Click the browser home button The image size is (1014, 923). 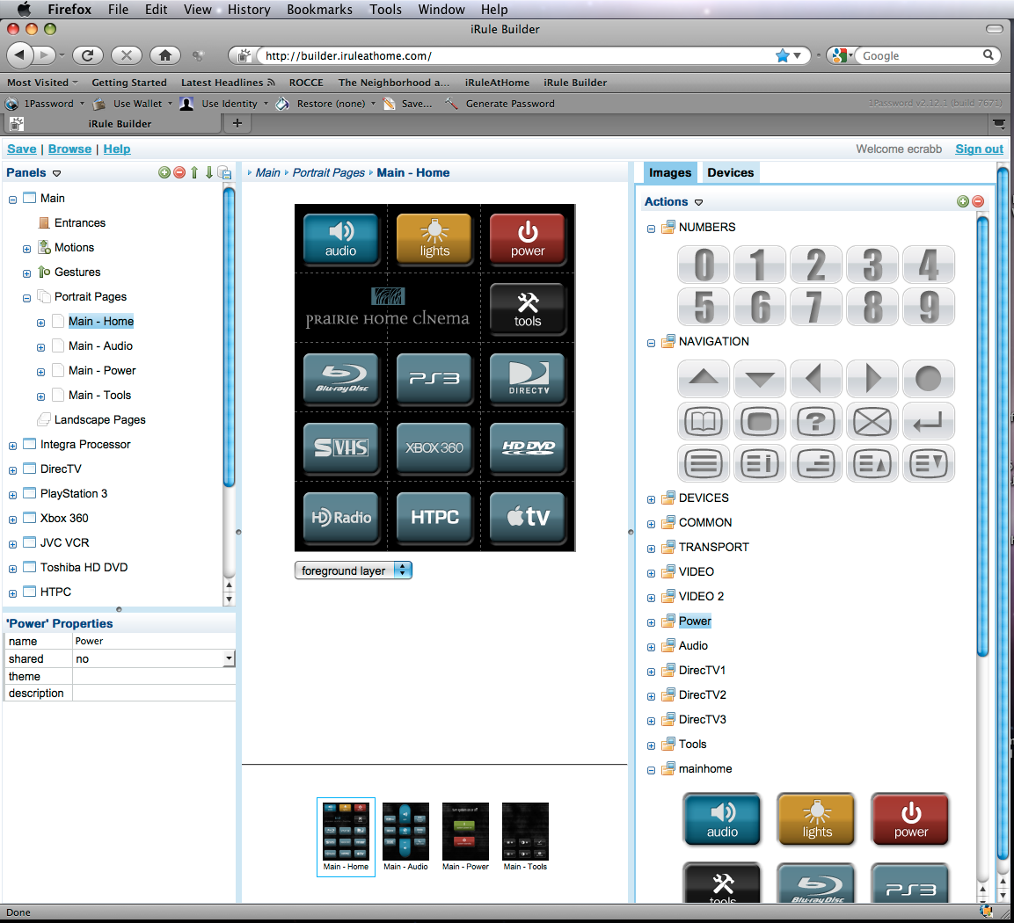[x=165, y=55]
